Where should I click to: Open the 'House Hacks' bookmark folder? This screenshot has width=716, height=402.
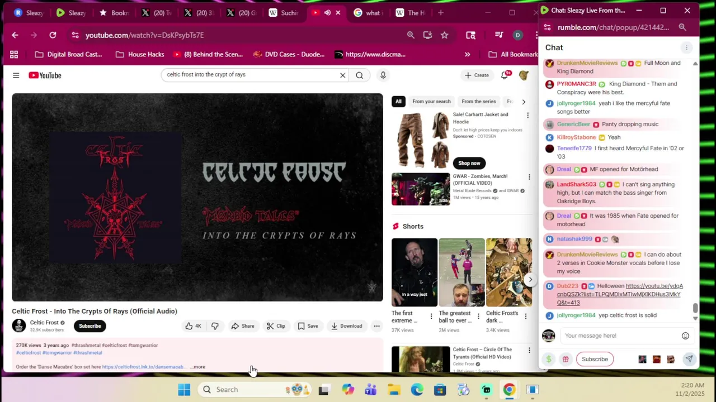[x=140, y=54]
